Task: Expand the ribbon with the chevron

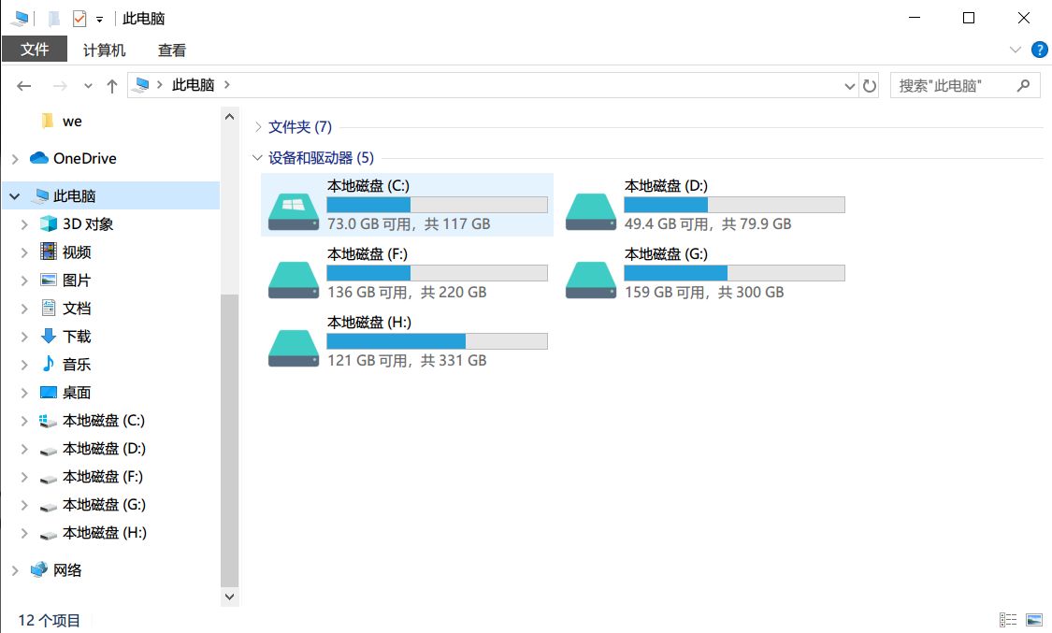Action: click(x=1016, y=50)
